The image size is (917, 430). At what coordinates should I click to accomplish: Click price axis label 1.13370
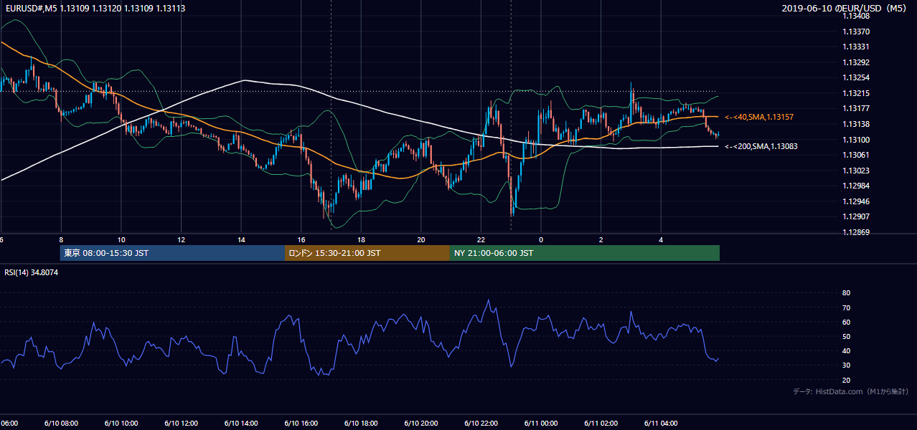tap(855, 32)
